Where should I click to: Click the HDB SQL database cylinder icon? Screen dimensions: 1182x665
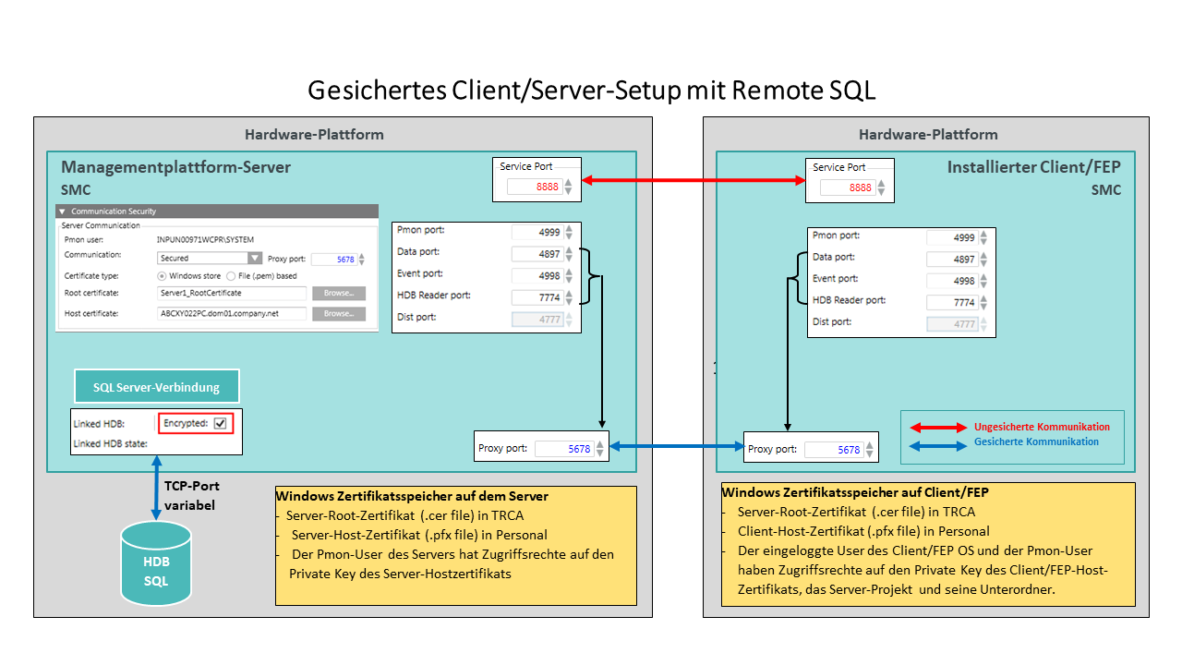156,563
